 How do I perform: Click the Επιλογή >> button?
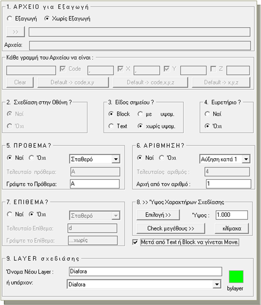pyautogui.click(x=158, y=215)
